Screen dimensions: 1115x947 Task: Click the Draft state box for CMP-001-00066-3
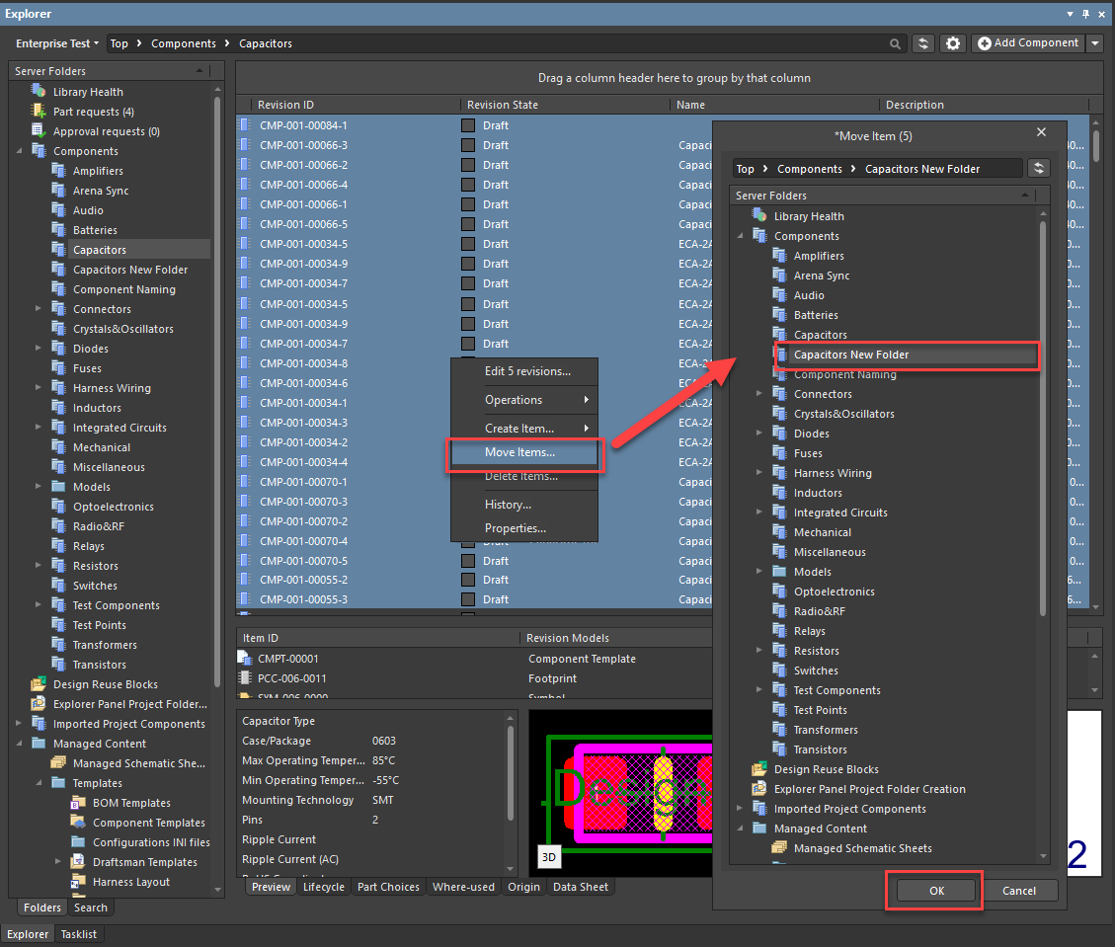click(468, 145)
